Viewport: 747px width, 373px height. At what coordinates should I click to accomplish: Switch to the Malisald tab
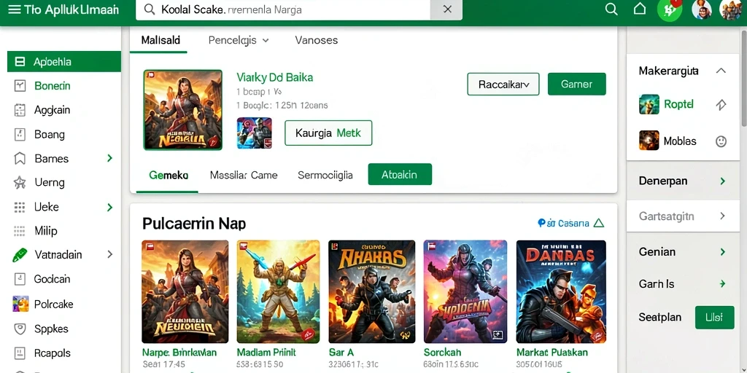click(160, 41)
